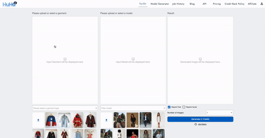Open the API page
Image resolution: width=265 pixels, height=138 pixels.
[x=204, y=4]
